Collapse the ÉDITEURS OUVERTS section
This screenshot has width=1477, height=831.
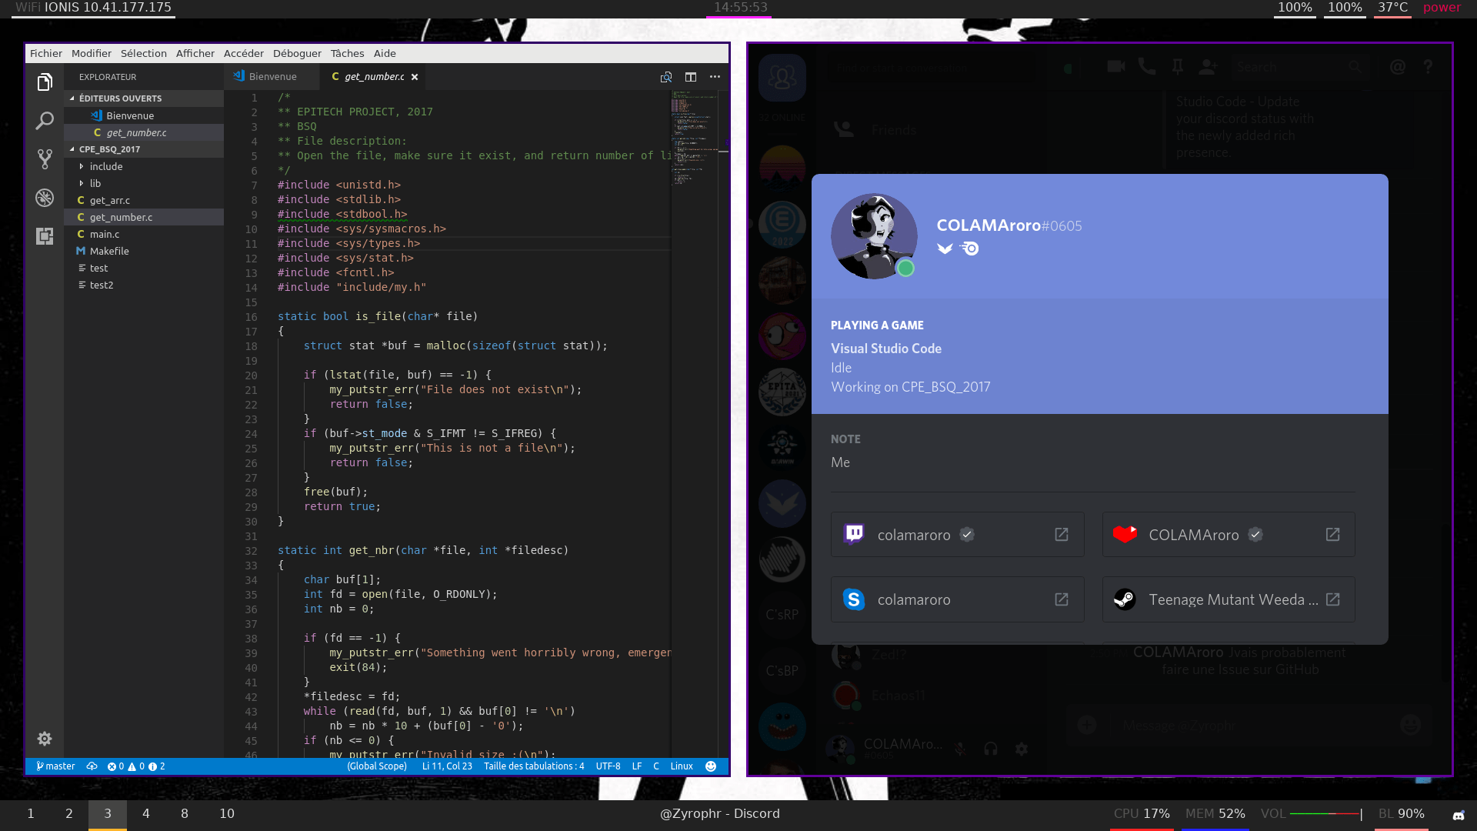pyautogui.click(x=144, y=98)
